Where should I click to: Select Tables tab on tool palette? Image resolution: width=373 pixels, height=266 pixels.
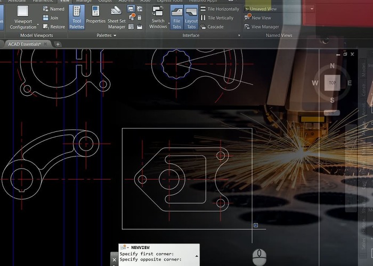click(363, 244)
